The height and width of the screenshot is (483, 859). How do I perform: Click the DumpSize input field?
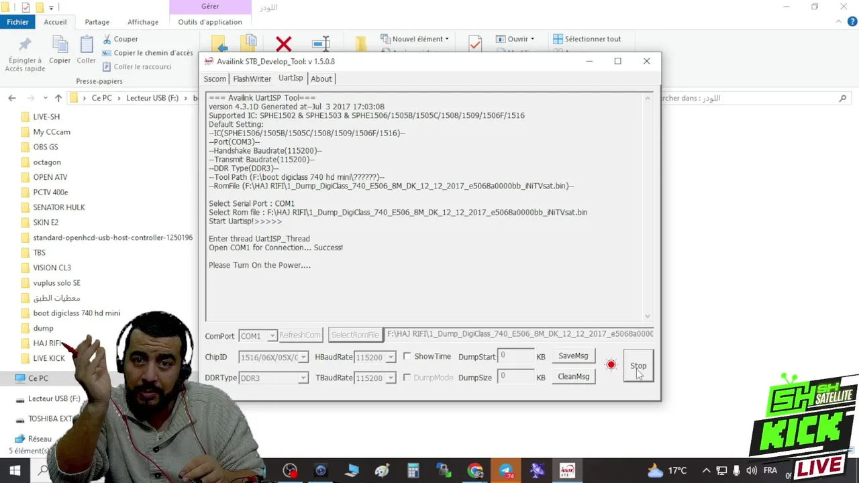[x=515, y=377]
